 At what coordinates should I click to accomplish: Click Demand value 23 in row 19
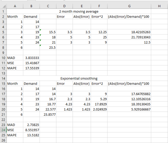(x=31, y=104)
